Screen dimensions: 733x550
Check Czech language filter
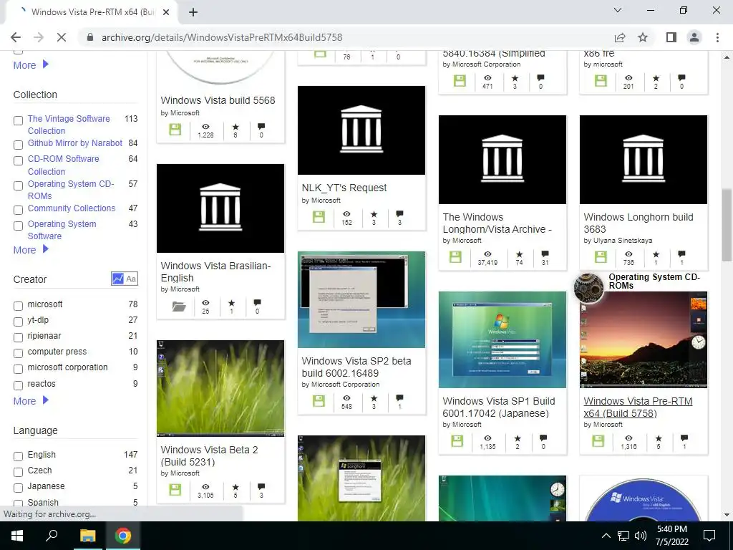(18, 473)
